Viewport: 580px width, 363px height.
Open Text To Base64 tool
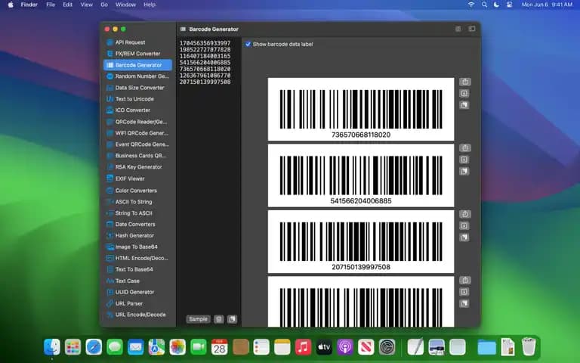click(137, 269)
